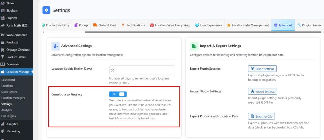The width and height of the screenshot is (324, 140).
Task: Click the Product Filters funnel icon
Action: [3, 57]
